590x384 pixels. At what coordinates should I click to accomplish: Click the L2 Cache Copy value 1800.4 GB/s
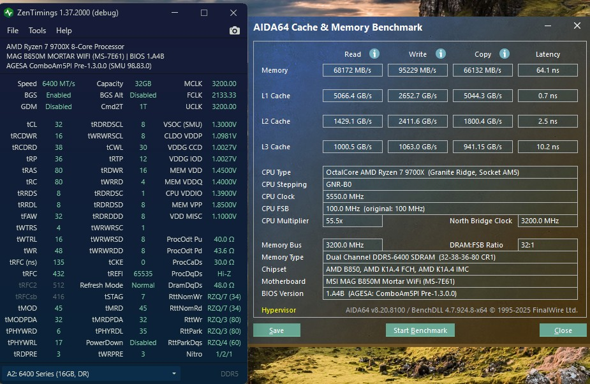[x=483, y=121]
